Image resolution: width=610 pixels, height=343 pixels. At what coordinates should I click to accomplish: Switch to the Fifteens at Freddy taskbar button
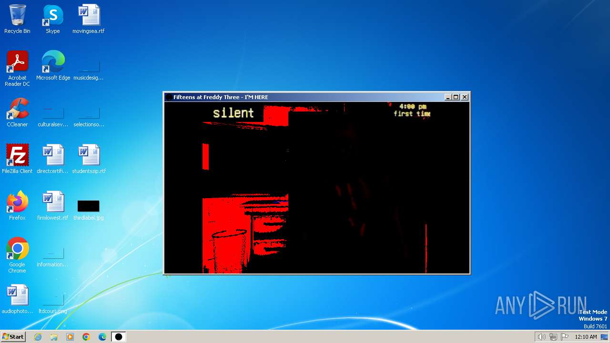[118, 337]
